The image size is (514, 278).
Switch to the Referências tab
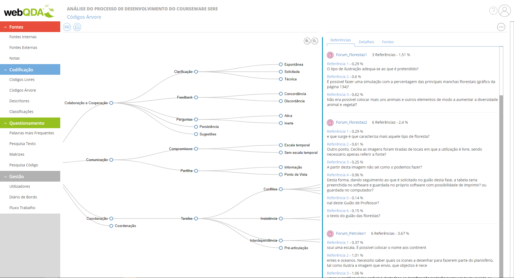[x=341, y=40]
